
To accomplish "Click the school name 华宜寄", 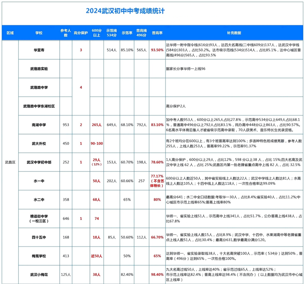I will coord(39,50).
